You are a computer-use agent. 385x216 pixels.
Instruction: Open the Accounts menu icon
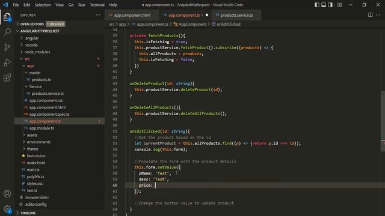(x=7, y=194)
